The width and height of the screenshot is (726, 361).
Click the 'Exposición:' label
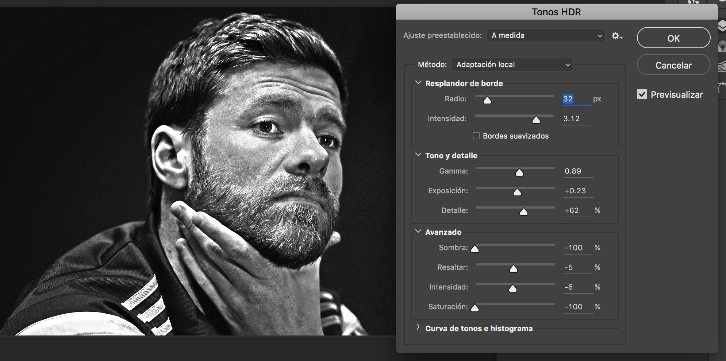(448, 191)
